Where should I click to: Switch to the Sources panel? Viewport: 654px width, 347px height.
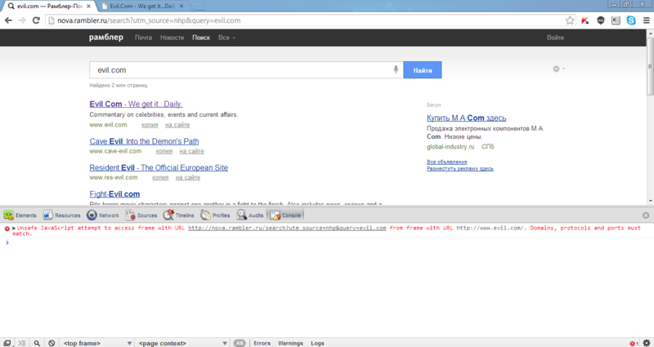pyautogui.click(x=141, y=216)
